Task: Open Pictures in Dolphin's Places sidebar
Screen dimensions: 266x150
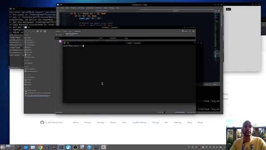Action: click(x=30, y=52)
